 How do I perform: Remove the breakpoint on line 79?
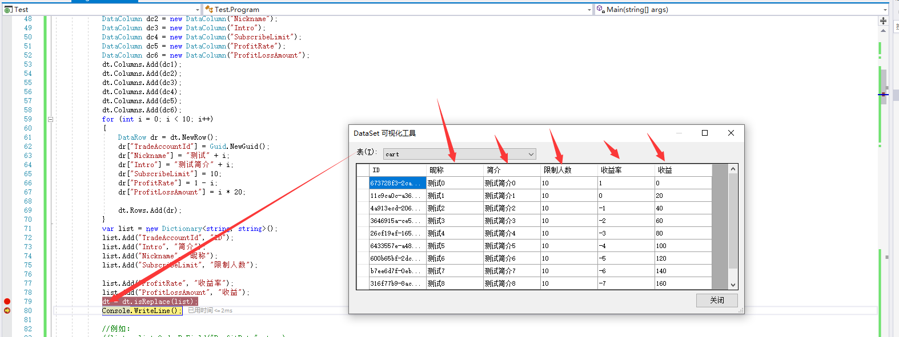pyautogui.click(x=7, y=301)
